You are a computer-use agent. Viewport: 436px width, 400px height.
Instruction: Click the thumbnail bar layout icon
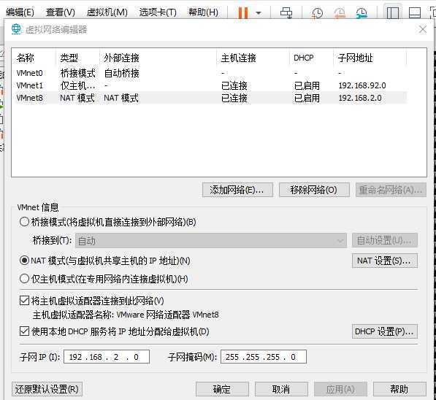[414, 13]
